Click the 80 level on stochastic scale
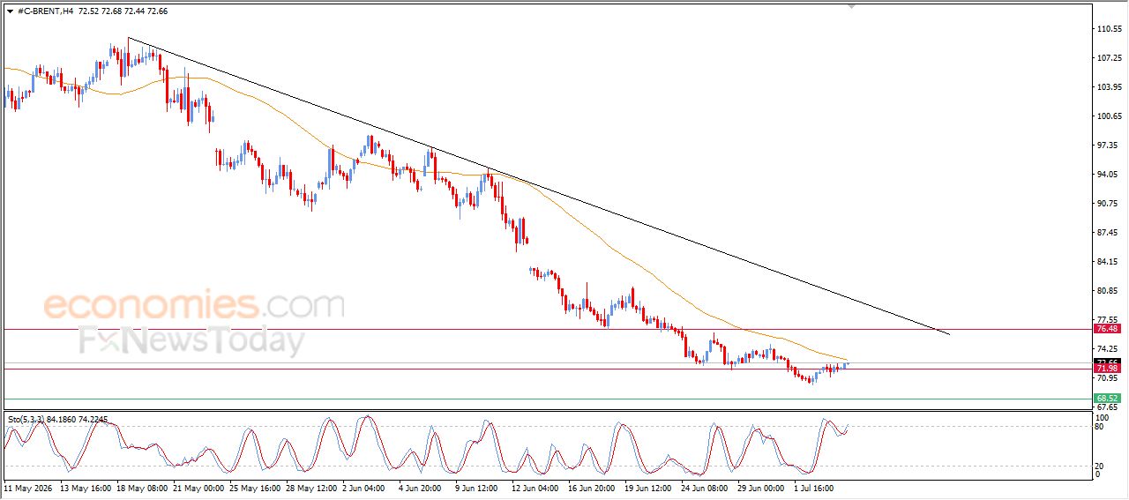Image resolution: width=1129 pixels, height=500 pixels. pyautogui.click(x=1099, y=428)
